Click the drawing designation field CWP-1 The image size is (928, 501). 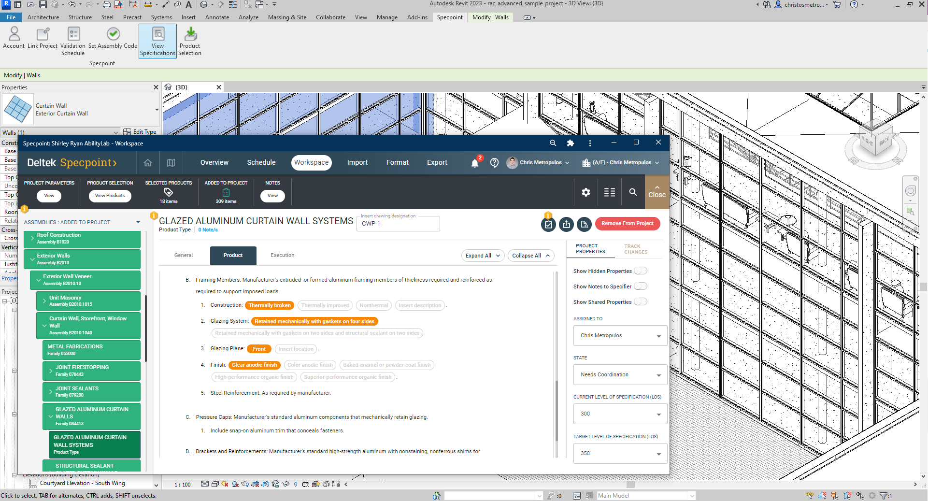[398, 224]
